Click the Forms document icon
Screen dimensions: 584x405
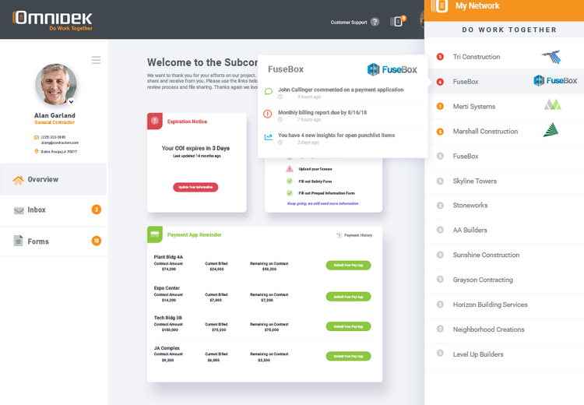pyautogui.click(x=18, y=241)
